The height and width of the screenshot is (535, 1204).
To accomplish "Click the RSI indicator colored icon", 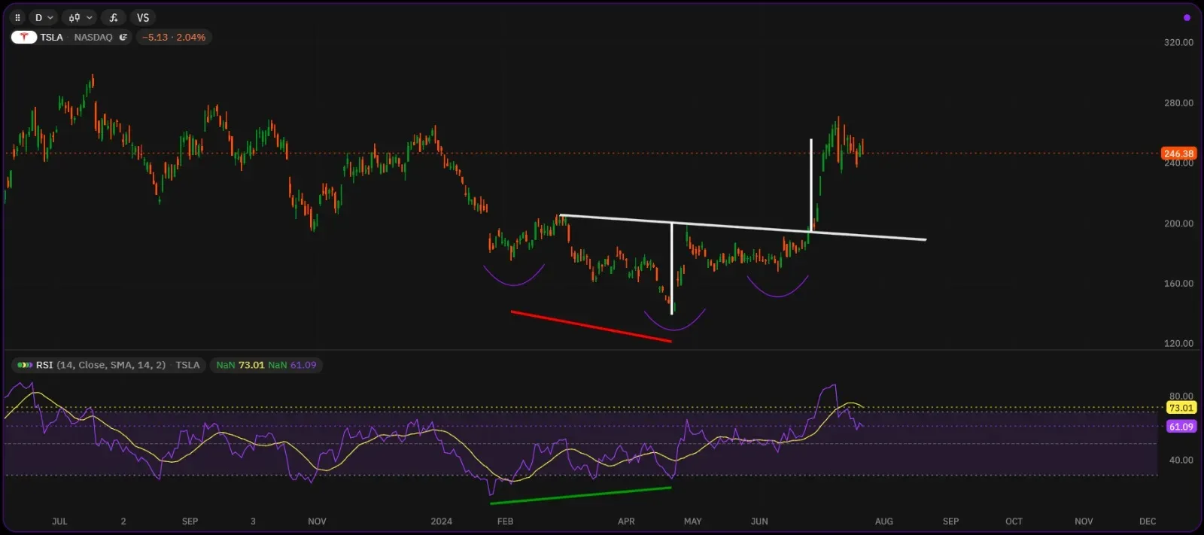I will click(25, 365).
